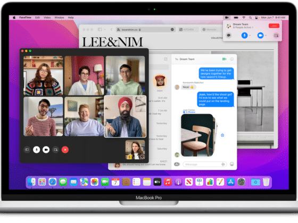Open the emoji picker in Messages
Image resolution: width=298 pixels, height=223 pixels.
click(x=231, y=164)
